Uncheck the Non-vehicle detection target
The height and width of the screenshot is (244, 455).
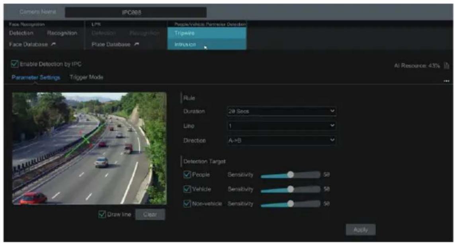[187, 204]
